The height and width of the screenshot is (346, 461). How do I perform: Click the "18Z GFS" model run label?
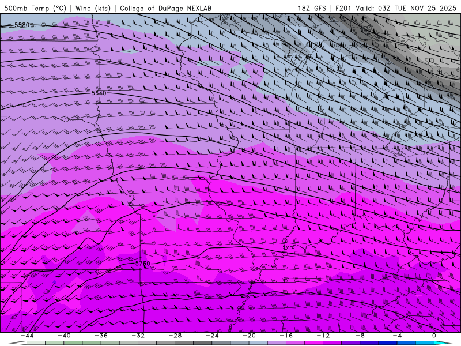coord(312,8)
